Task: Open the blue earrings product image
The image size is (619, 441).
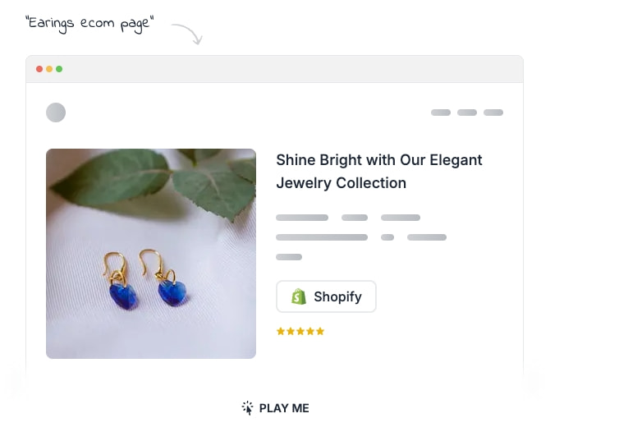Action: click(x=151, y=254)
